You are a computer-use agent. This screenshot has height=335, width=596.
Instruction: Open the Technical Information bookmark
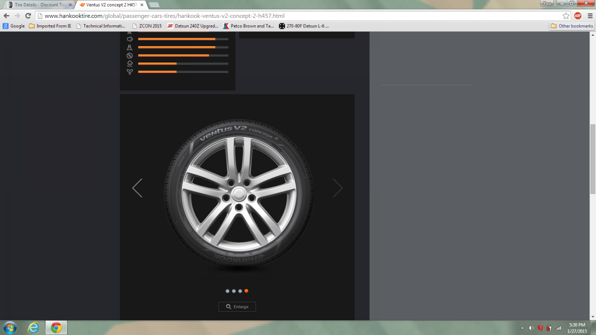100,26
